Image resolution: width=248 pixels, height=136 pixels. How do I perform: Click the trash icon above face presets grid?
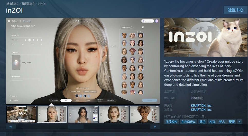[137, 32]
